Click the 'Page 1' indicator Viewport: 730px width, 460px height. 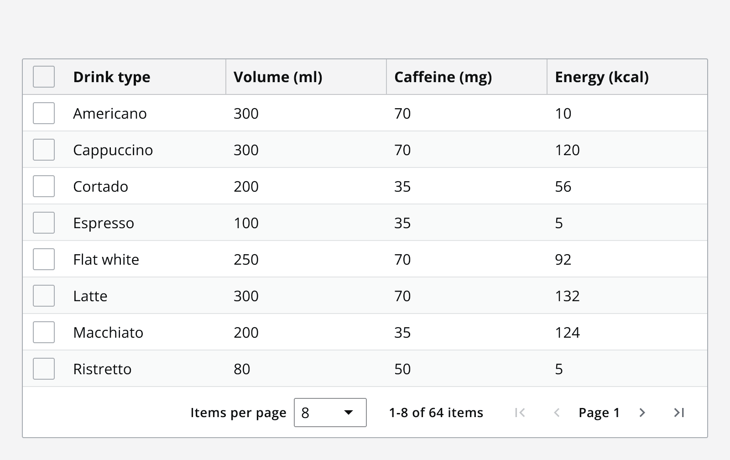coord(599,413)
